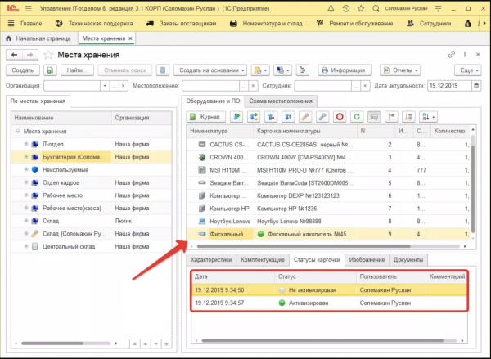The width and height of the screenshot is (491, 359).
Task: Click the Создать button
Action: point(23,70)
